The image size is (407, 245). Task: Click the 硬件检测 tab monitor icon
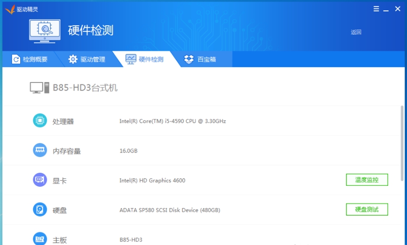click(131, 59)
